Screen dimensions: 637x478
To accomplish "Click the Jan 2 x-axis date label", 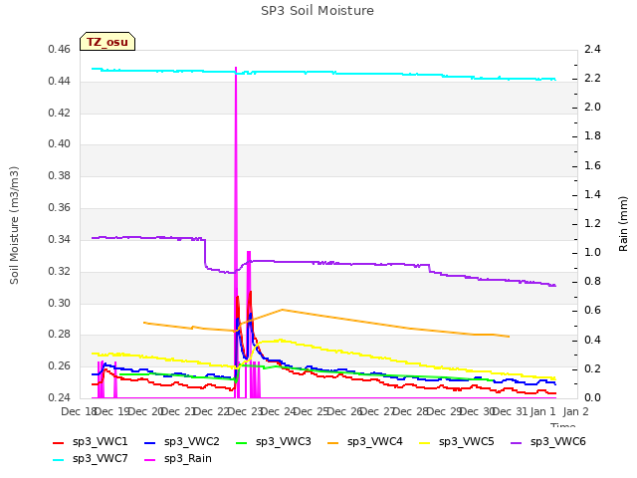I will tap(575, 411).
